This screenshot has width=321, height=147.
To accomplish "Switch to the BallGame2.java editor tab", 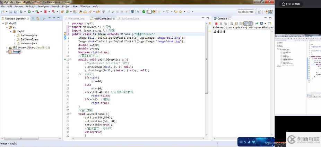I will [130, 18].
